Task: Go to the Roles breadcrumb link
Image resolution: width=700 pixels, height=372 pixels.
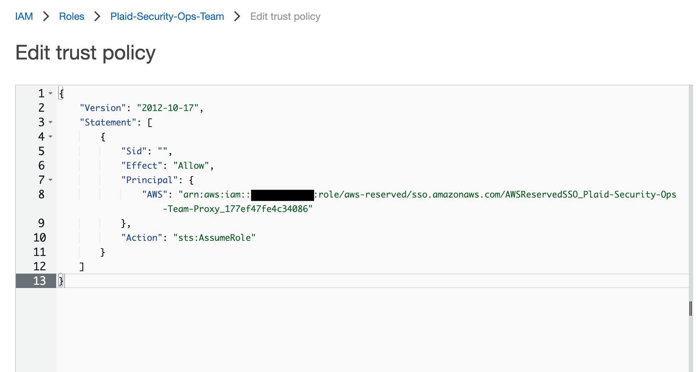Action: coord(71,17)
